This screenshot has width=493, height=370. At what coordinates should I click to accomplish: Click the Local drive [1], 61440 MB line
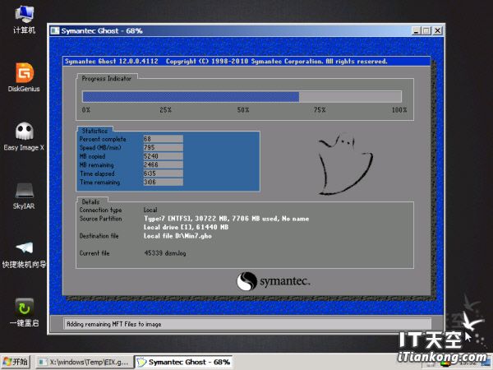[187, 227]
